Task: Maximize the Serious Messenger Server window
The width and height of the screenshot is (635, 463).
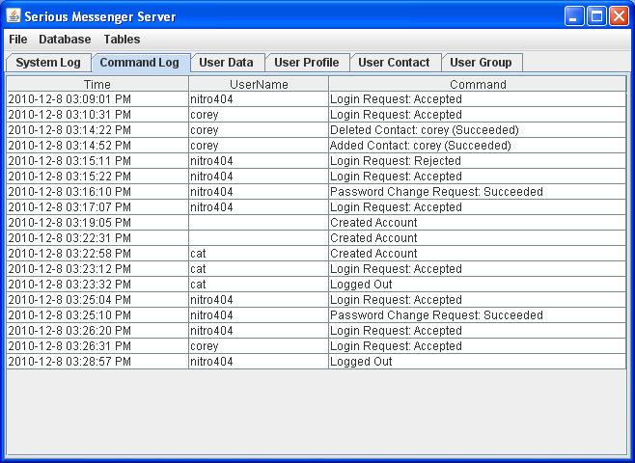Action: point(596,16)
